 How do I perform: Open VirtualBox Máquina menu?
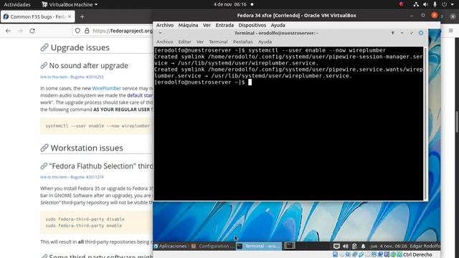(188, 25)
